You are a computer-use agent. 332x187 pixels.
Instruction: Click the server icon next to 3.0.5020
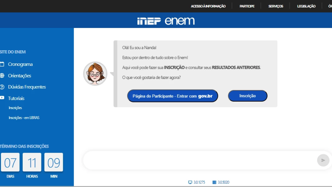click(x=214, y=182)
